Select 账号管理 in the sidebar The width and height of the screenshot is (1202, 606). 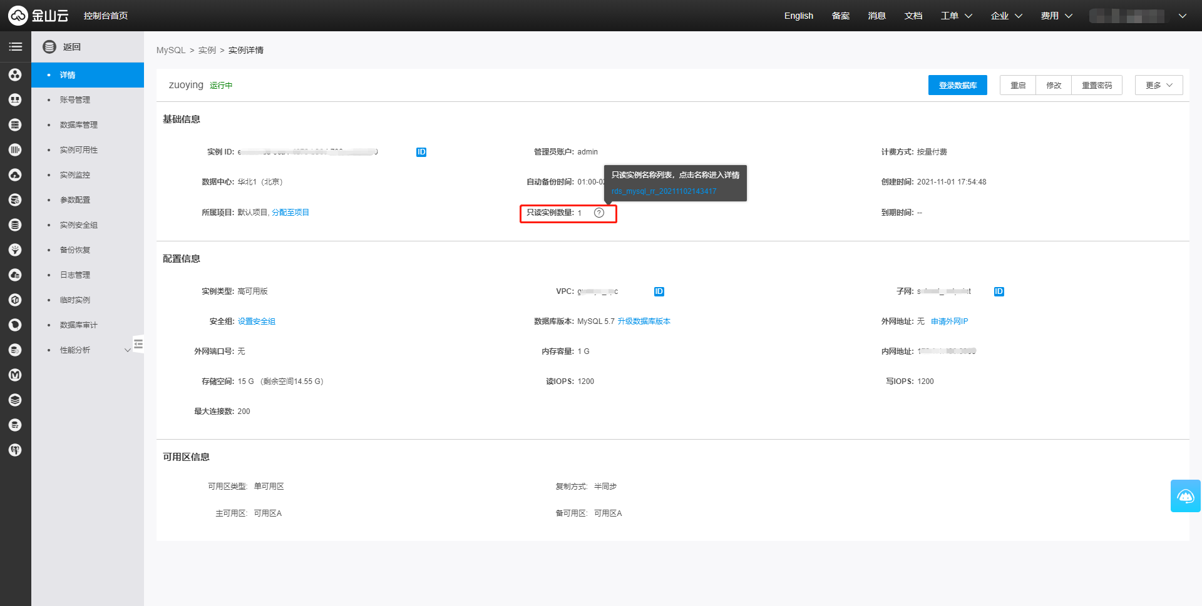pyautogui.click(x=75, y=100)
